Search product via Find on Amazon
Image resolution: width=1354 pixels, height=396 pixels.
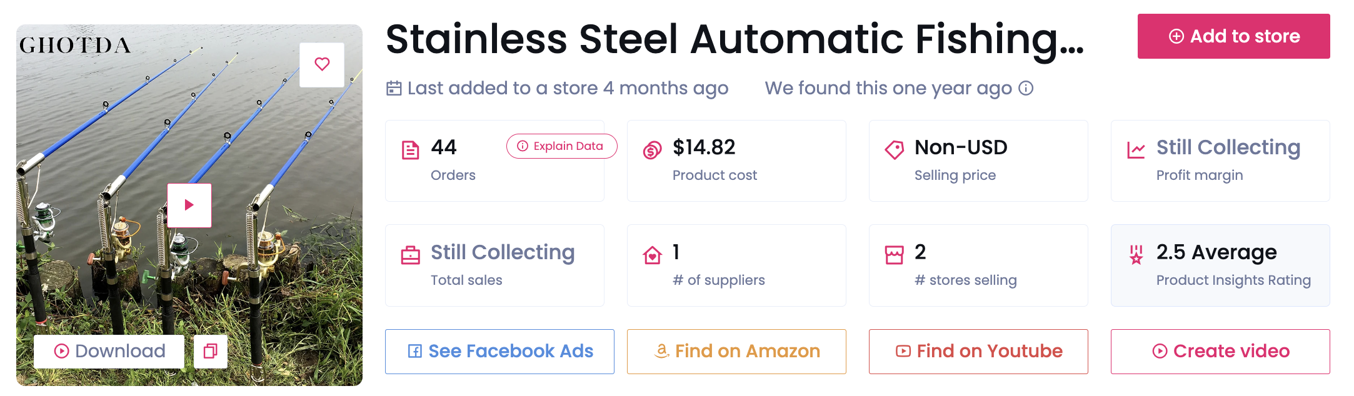(x=736, y=351)
